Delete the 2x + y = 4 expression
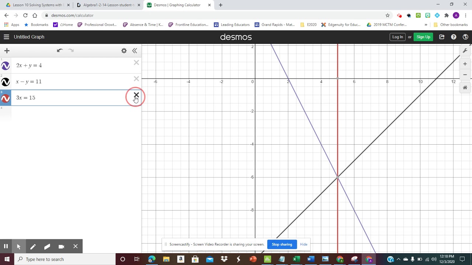 click(x=136, y=63)
